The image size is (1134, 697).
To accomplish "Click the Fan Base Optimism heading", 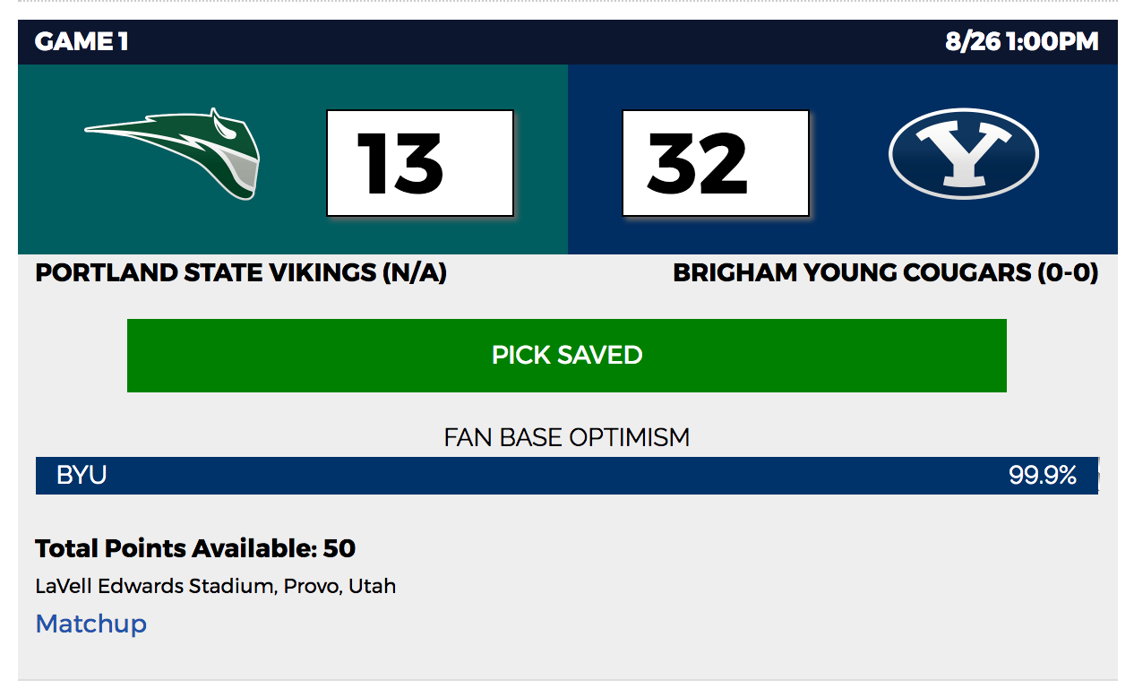I will click(x=567, y=437).
